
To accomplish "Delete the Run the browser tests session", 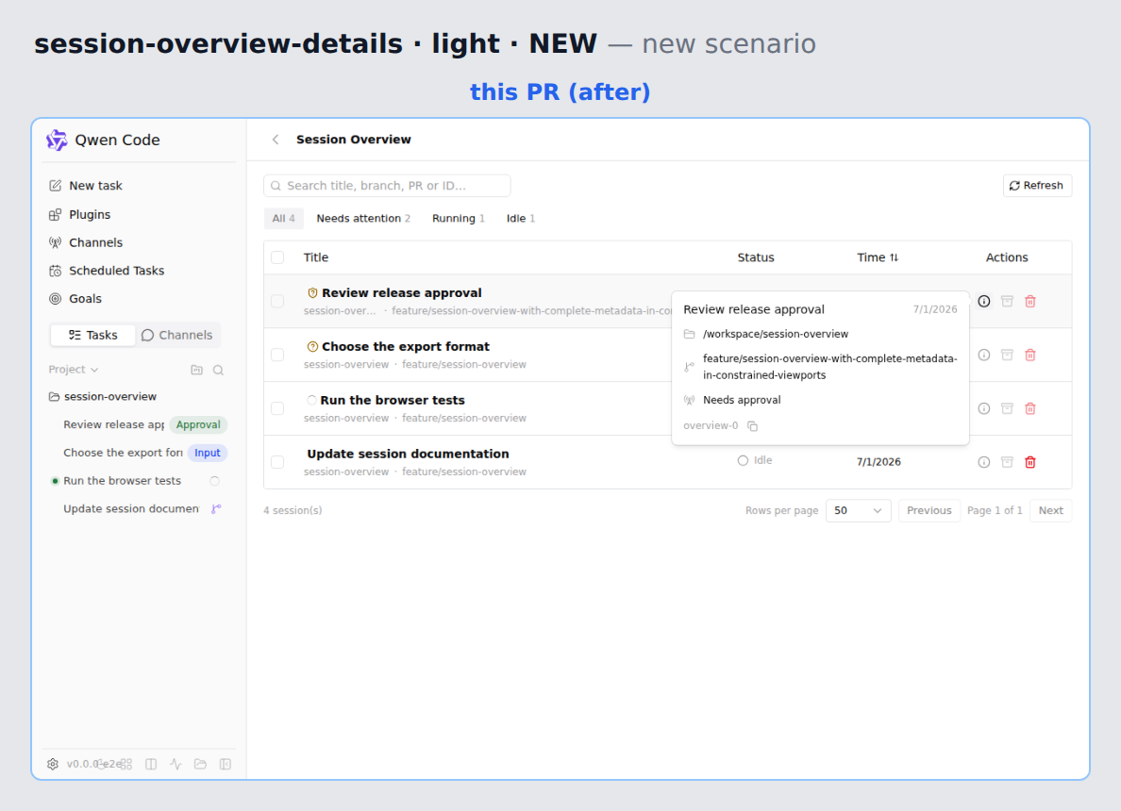I will click(1030, 408).
